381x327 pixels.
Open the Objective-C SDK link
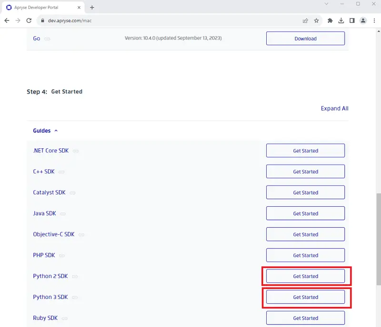54,234
